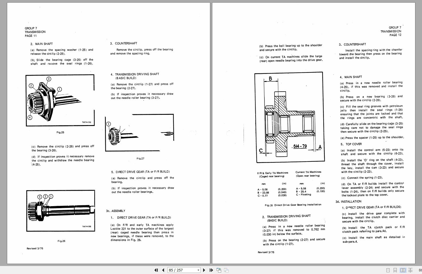
Task: Click the 'C - Floating' table entry
Action: tap(304, 195)
